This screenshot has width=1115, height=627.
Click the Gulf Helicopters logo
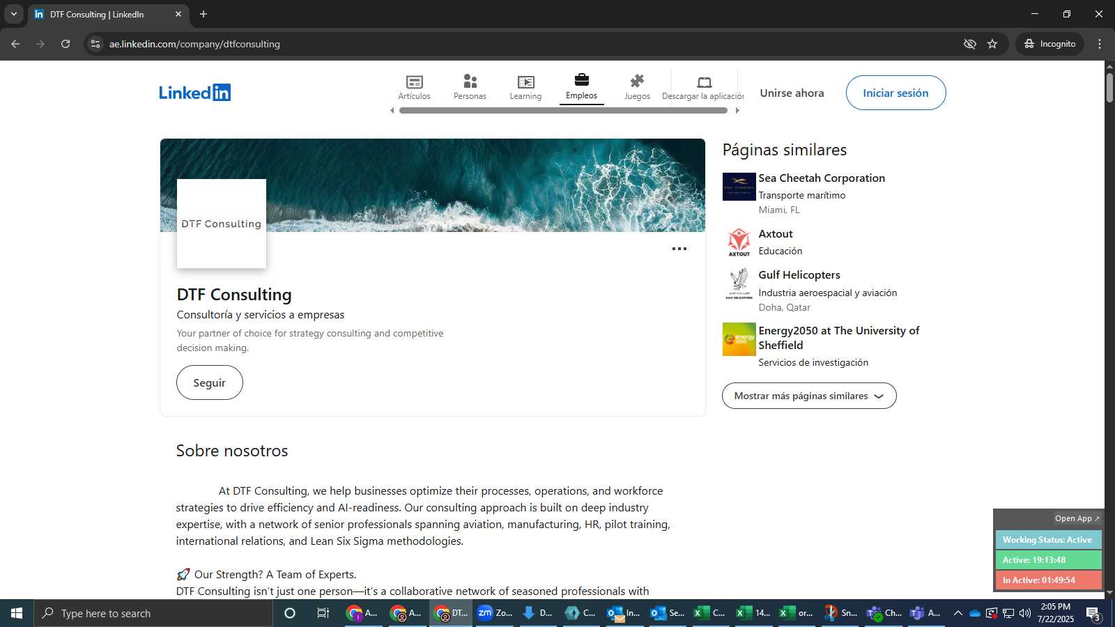pos(739,284)
